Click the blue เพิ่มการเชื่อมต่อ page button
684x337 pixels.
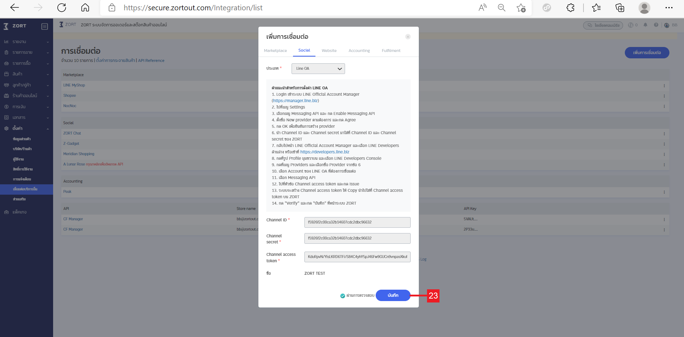point(647,53)
